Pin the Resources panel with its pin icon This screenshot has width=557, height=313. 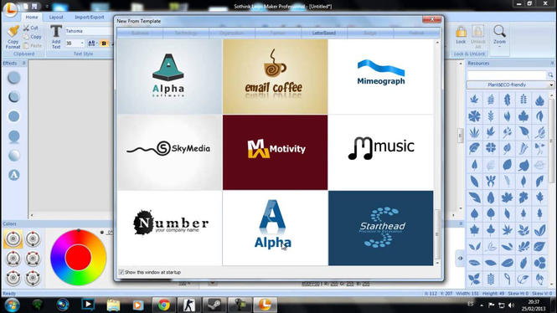pos(552,63)
